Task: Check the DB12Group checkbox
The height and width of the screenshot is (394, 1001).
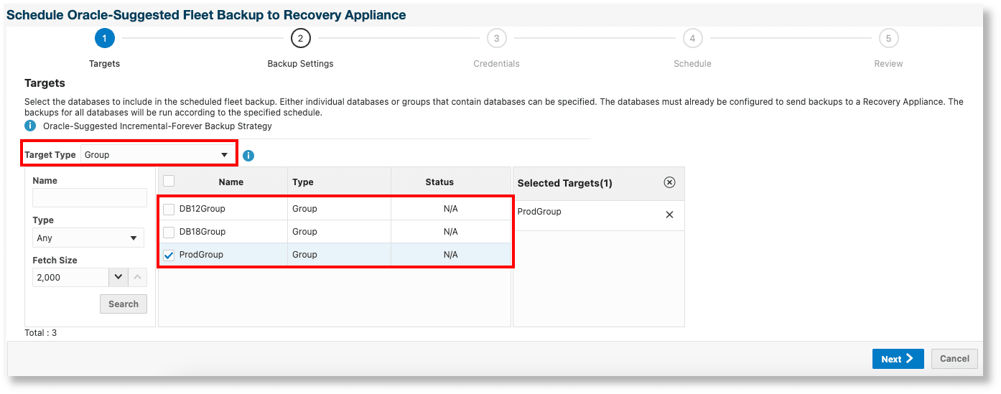Action: point(169,210)
